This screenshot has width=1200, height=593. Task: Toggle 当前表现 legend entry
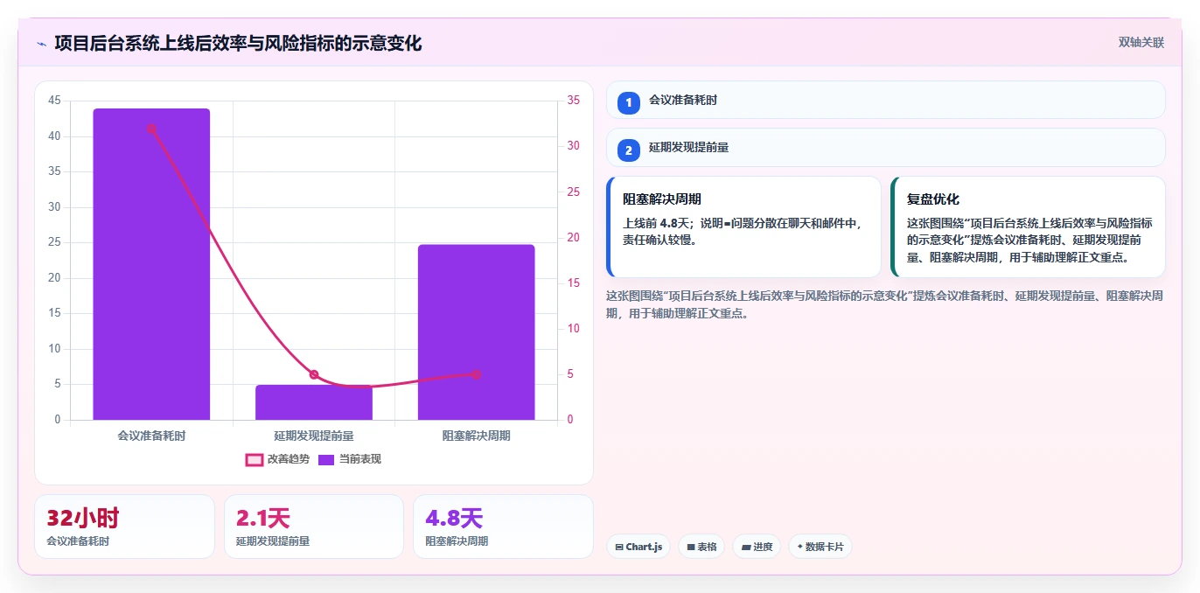(349, 459)
